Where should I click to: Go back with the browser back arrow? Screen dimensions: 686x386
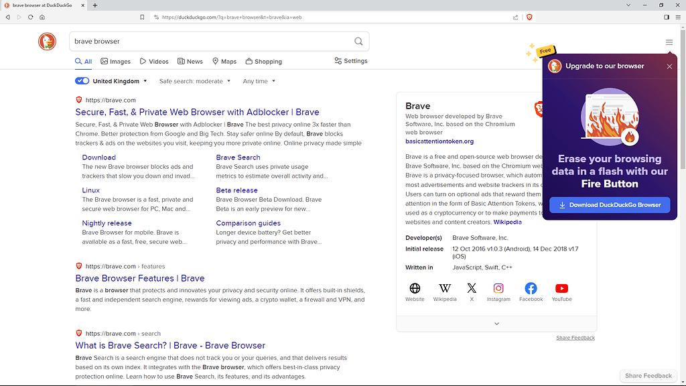(x=7, y=17)
